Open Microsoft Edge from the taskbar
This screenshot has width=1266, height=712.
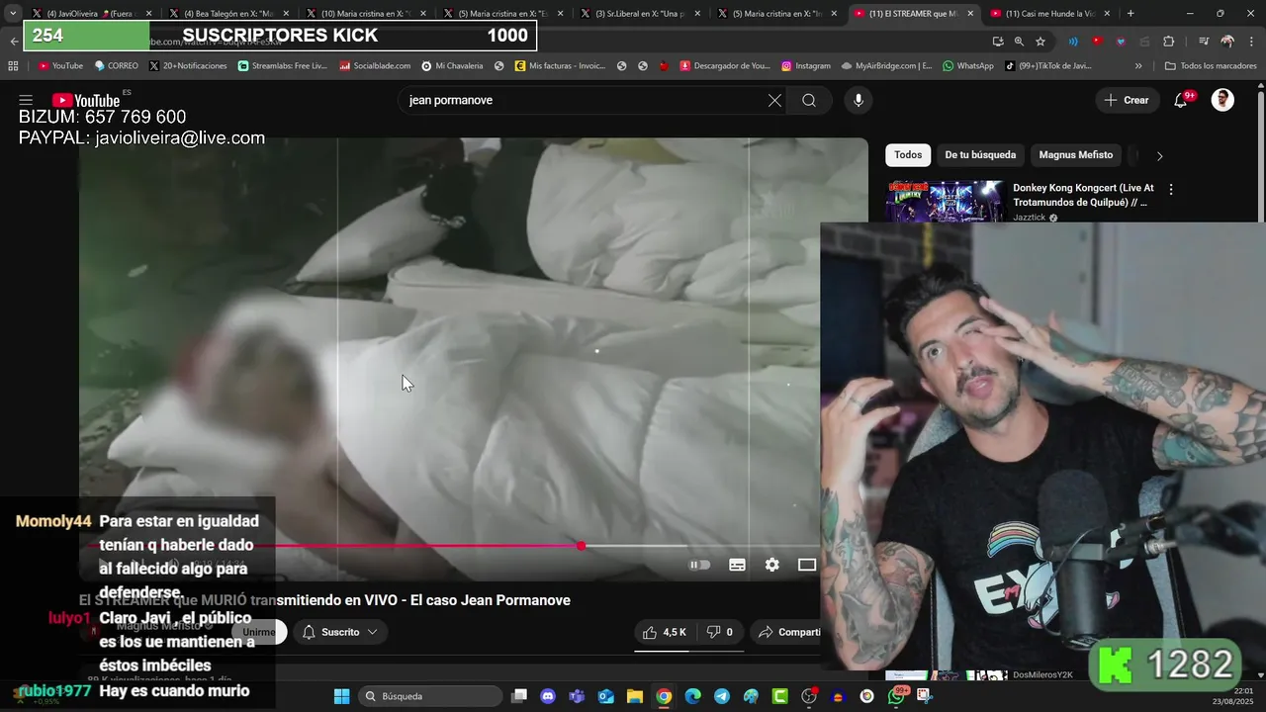[x=692, y=696]
